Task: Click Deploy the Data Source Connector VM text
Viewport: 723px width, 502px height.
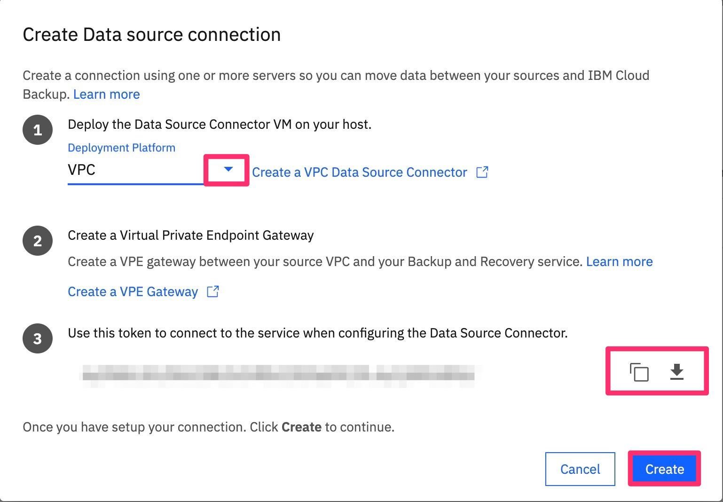Action: pos(220,124)
